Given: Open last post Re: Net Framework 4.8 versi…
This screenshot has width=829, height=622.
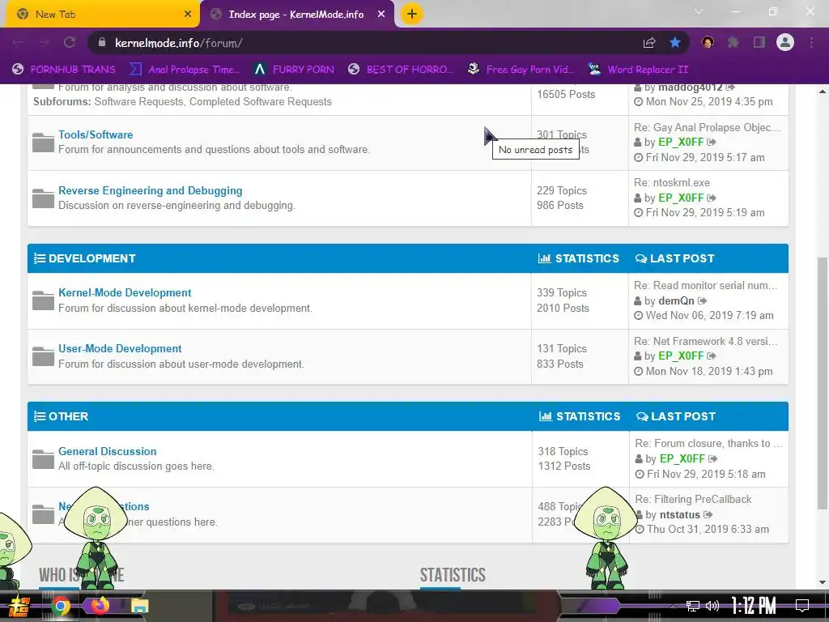Looking at the screenshot, I should tap(706, 341).
